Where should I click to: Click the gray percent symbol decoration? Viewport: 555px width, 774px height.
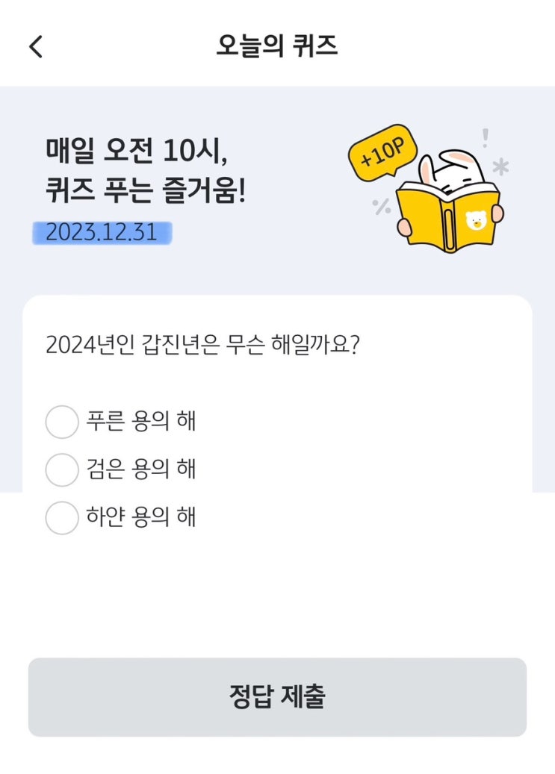(382, 207)
